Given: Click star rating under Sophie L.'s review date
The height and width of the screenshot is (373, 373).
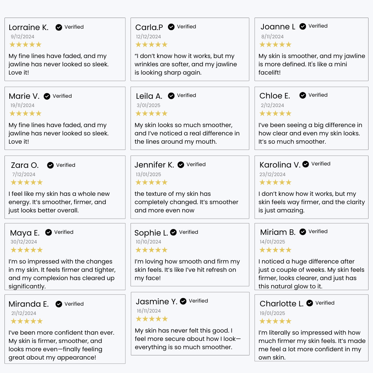Looking at the screenshot, I should coord(151,250).
